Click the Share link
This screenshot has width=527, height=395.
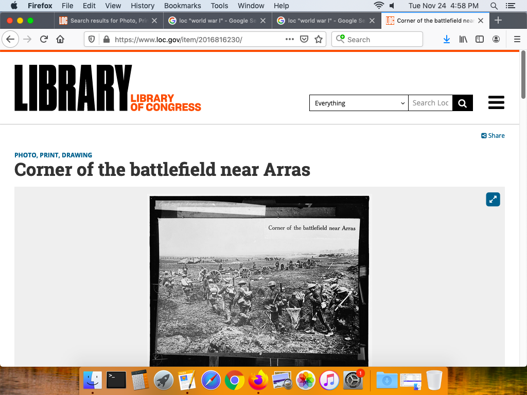(x=493, y=136)
